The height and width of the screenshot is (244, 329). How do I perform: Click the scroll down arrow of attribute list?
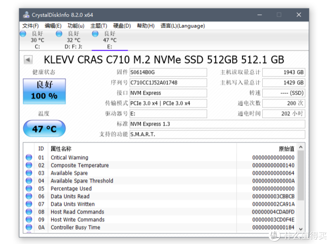click(300, 229)
